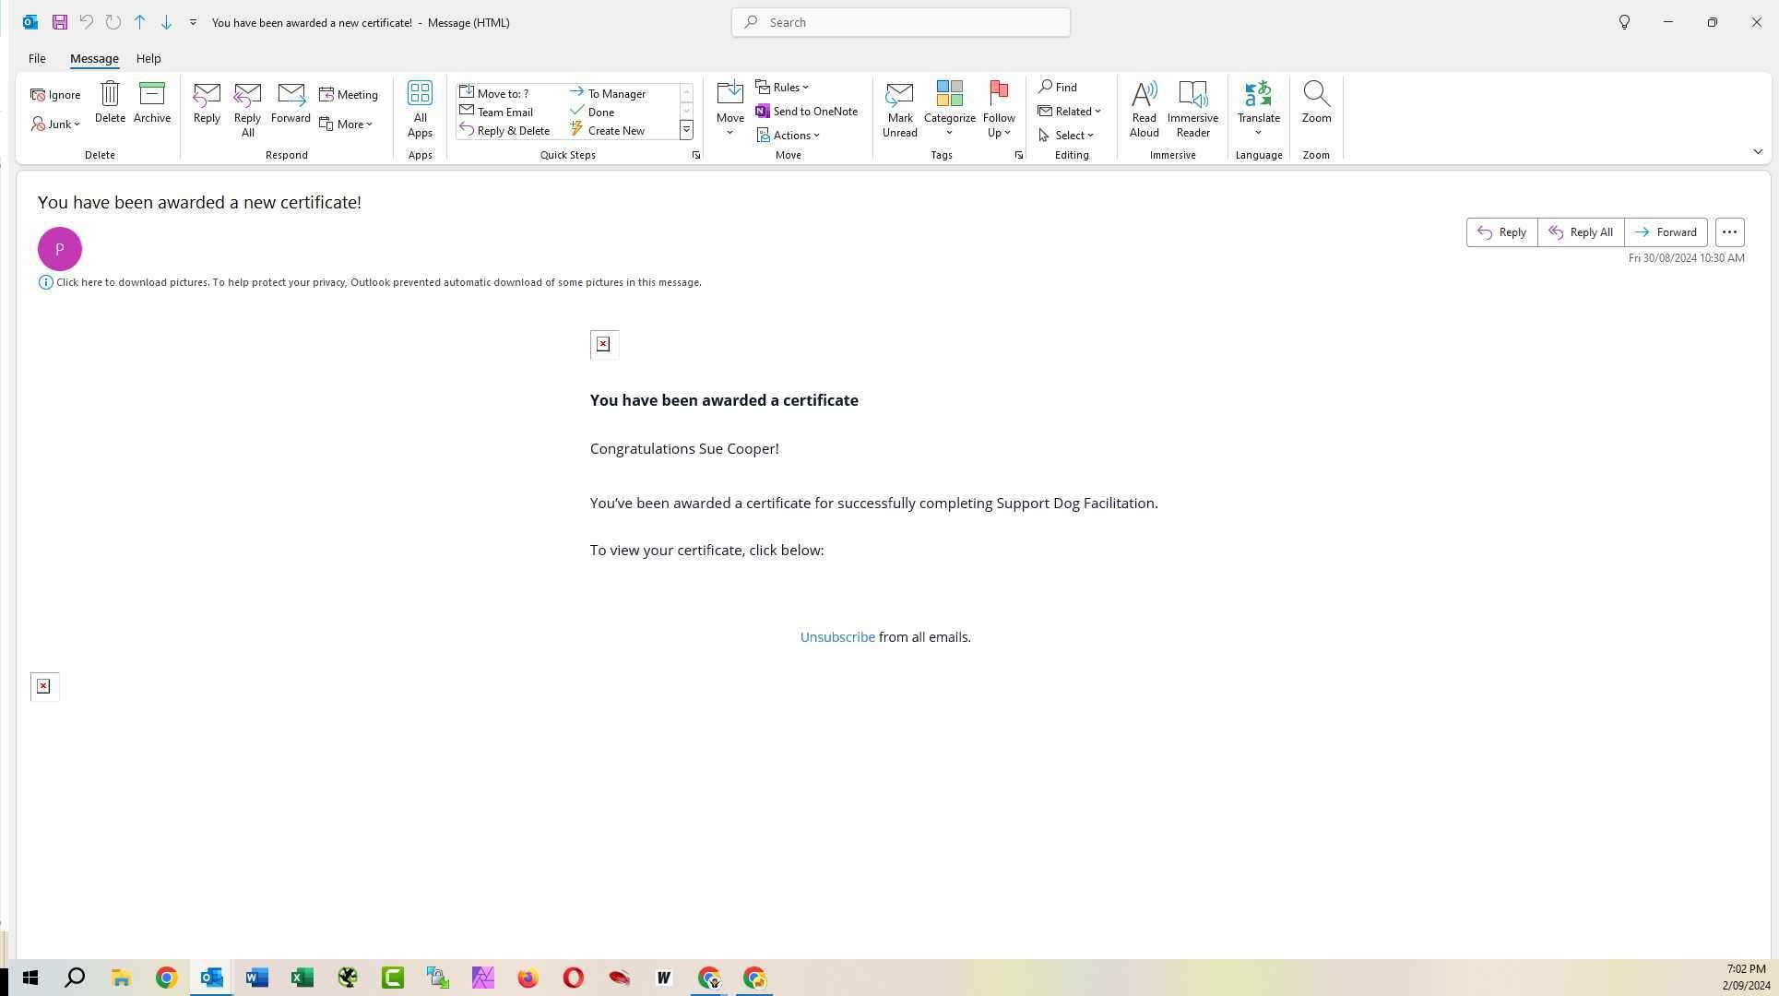1779x996 pixels.
Task: Open the Tags dialog launcher
Action: [x=1019, y=155]
